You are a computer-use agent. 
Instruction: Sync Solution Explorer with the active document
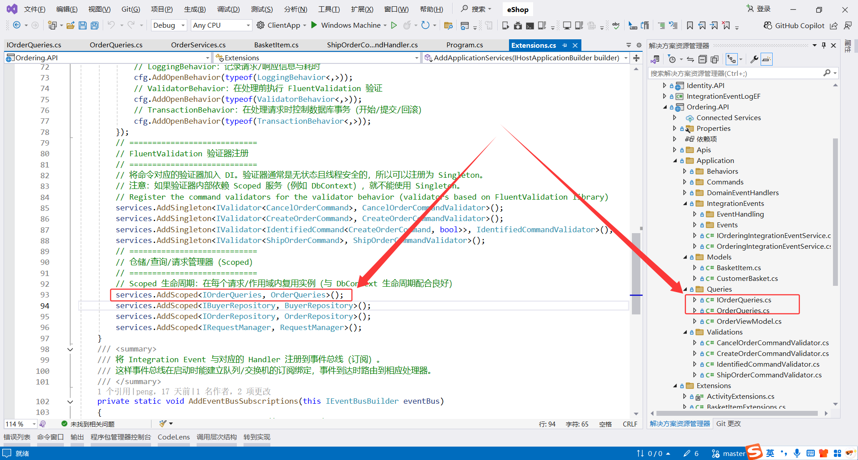click(x=690, y=59)
